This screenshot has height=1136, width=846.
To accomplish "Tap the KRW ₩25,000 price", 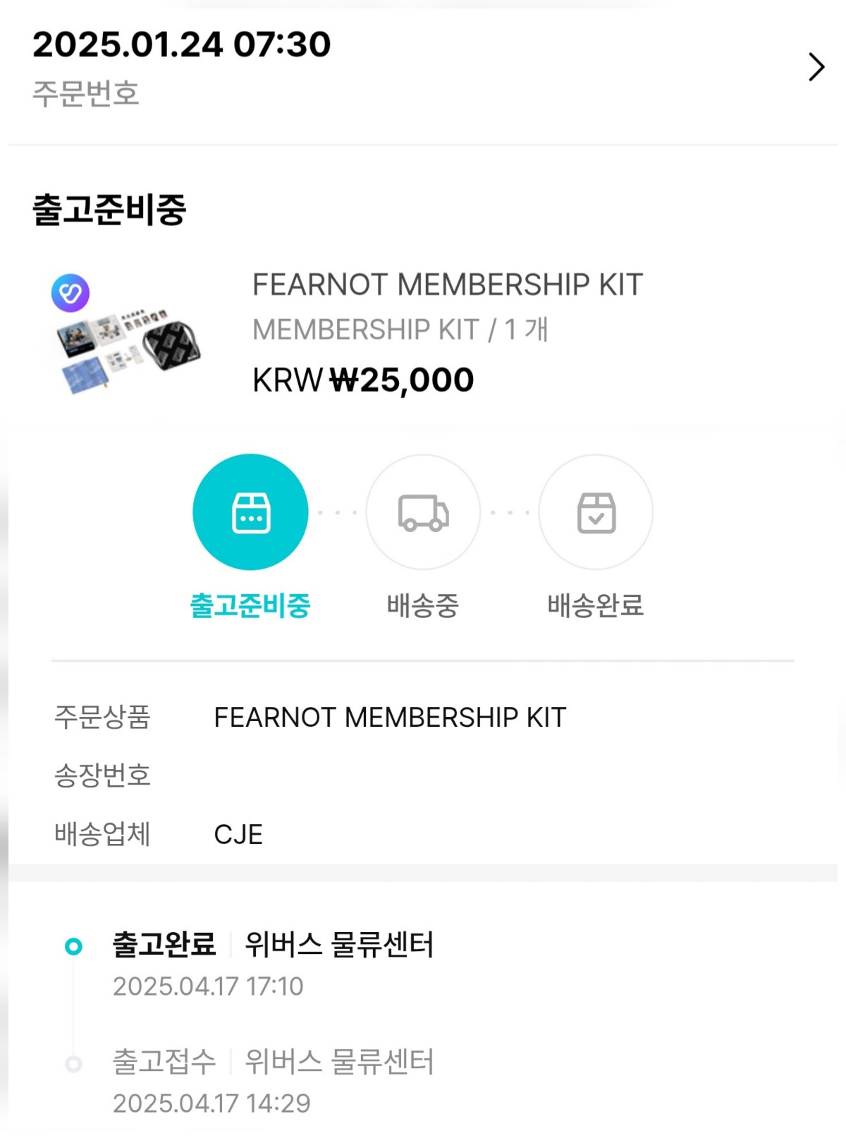I will [x=363, y=380].
